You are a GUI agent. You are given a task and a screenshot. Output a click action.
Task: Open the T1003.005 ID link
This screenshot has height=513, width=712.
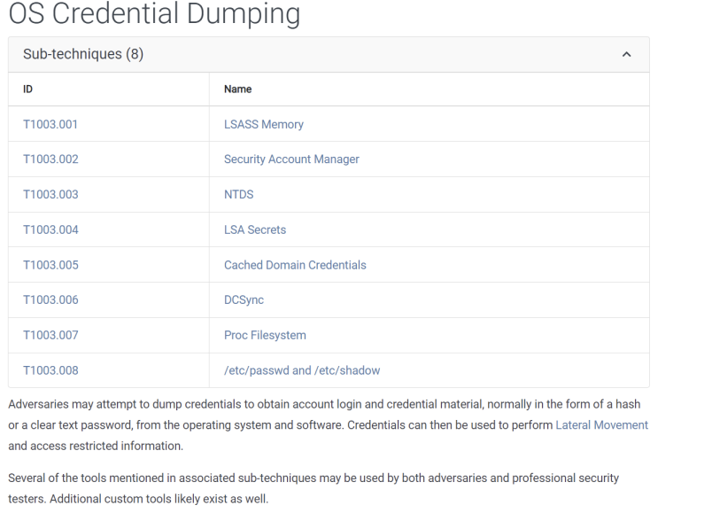(50, 265)
